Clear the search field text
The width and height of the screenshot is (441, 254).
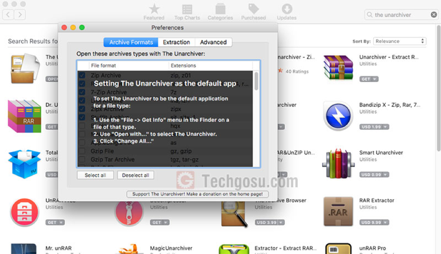pos(434,14)
